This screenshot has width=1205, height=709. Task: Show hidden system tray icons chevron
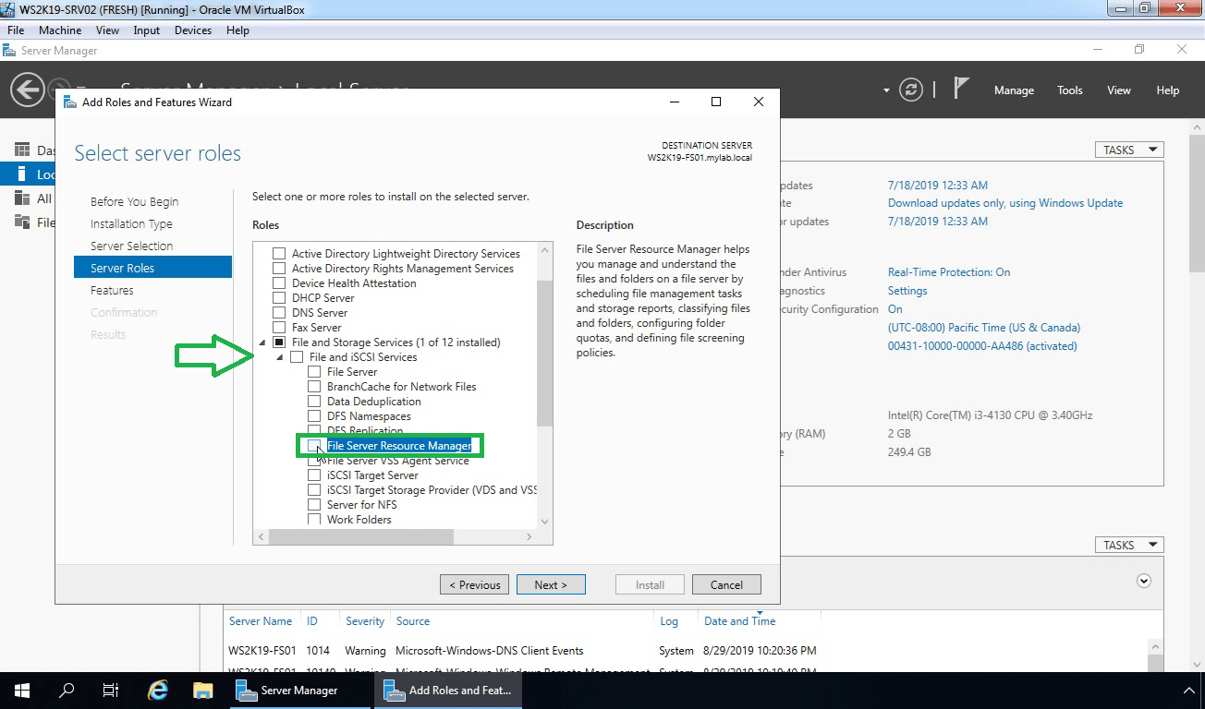pos(1188,691)
